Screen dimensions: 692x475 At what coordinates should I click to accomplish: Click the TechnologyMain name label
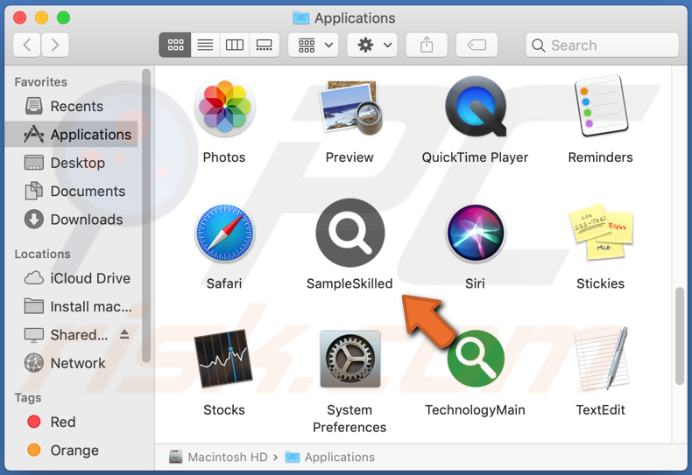[476, 409]
